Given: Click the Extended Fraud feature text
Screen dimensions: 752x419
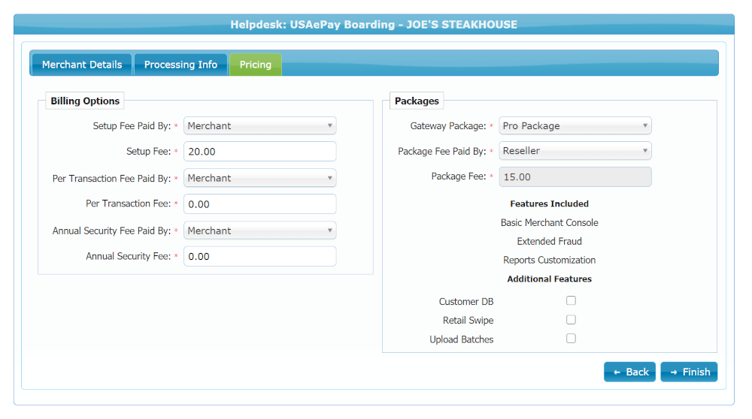Looking at the screenshot, I should [x=549, y=241].
